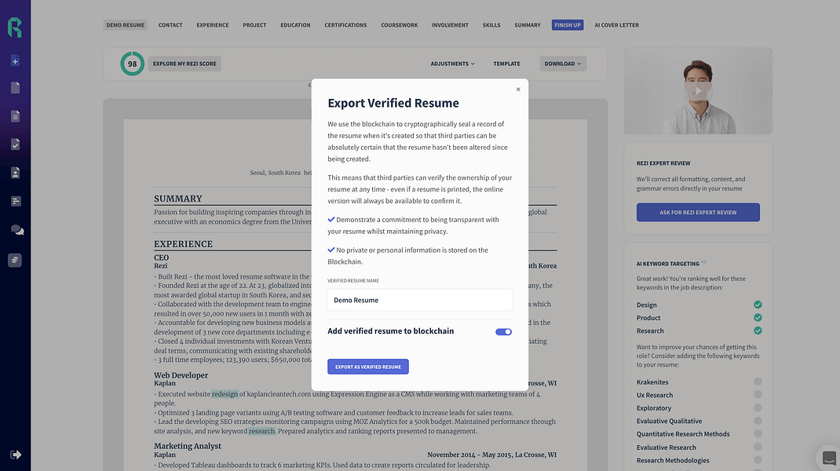Click the logout arrow icon at the sidebar bottom
Image resolution: width=840 pixels, height=471 pixels.
[16, 455]
